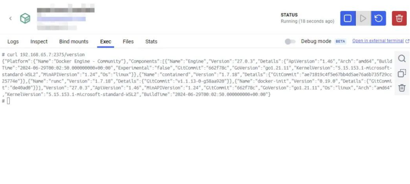Clear the terminal with gray trash icon

tap(401, 88)
